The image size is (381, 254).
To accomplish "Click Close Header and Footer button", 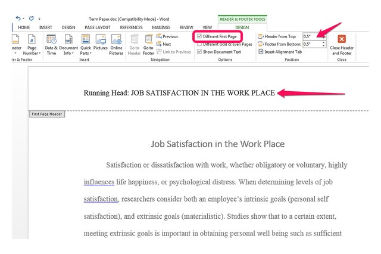I will coord(342,45).
